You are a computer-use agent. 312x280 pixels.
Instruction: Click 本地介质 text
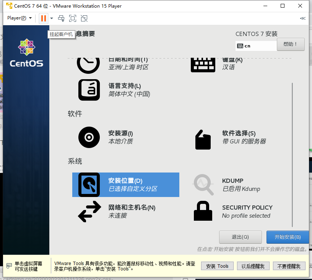120,141
